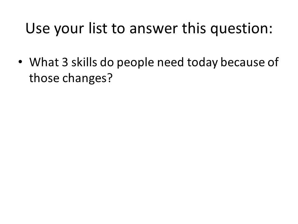Screen dimensions: 298x224
Task: Click the word 'Use' starting the title
Action: [x=38, y=28]
